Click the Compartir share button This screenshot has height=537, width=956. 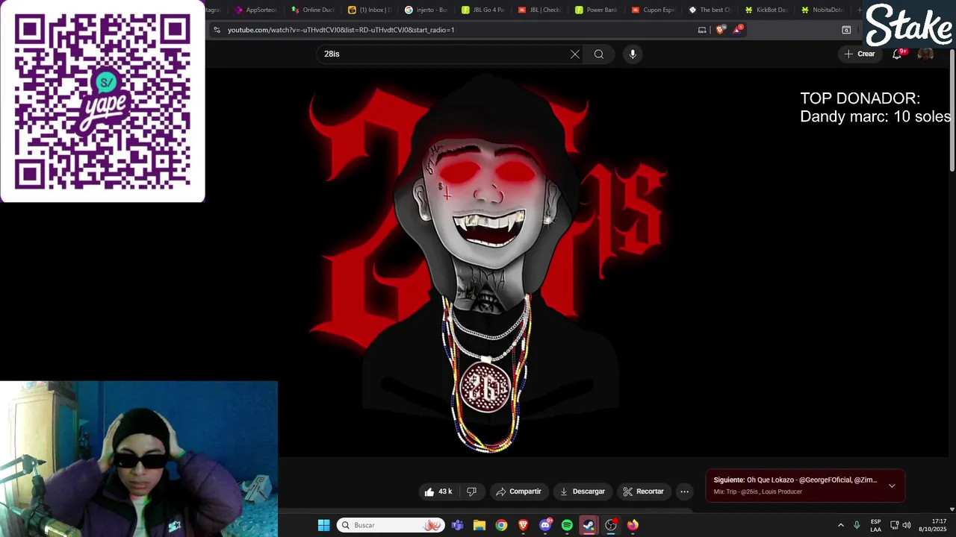point(518,492)
